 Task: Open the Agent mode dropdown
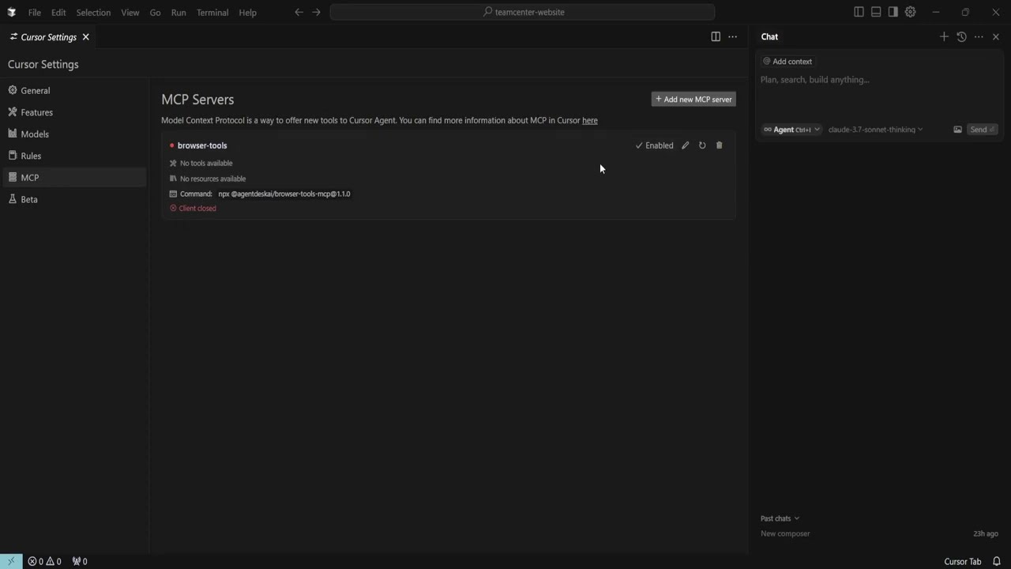791,130
